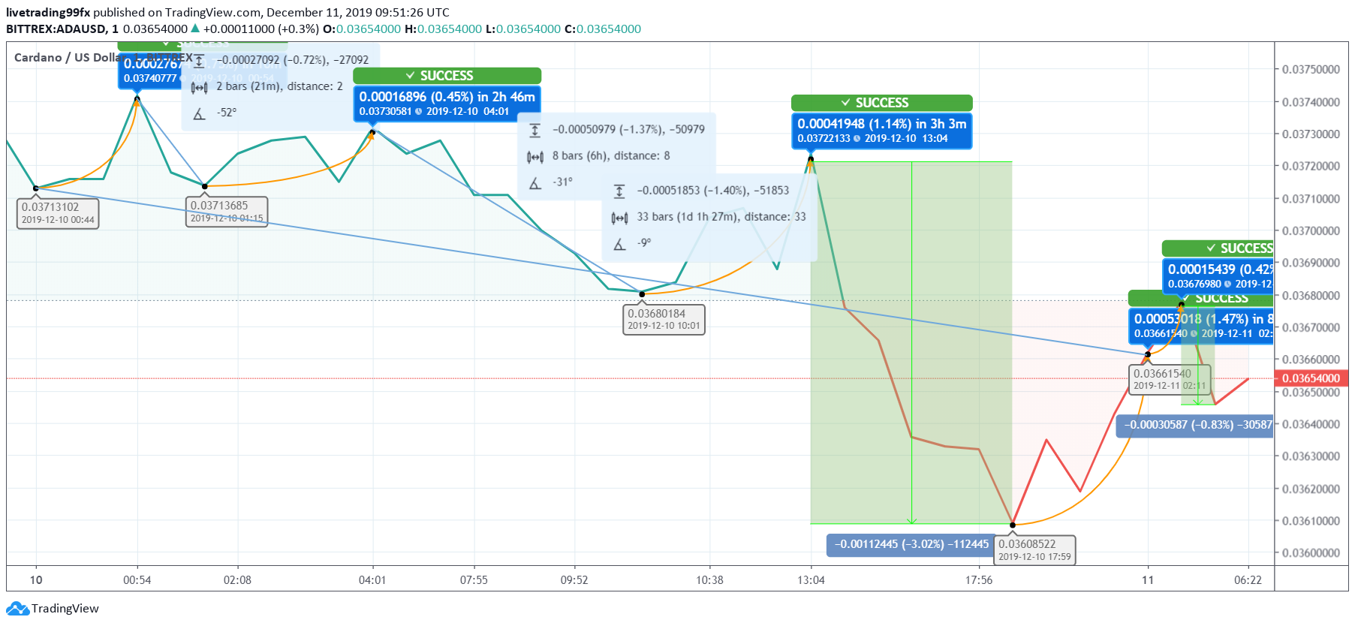Click the 0.03750000 price axis label
Viewport: 1355px width, 626px height.
(x=1311, y=70)
